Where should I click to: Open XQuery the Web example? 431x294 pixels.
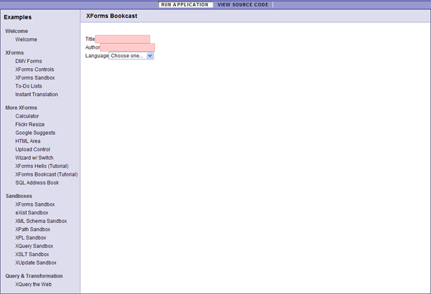click(34, 284)
